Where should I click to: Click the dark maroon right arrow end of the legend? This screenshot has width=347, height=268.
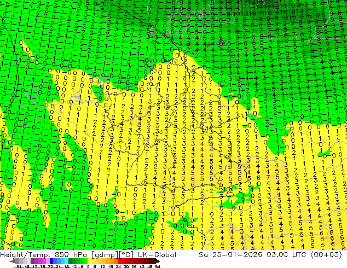157,261
